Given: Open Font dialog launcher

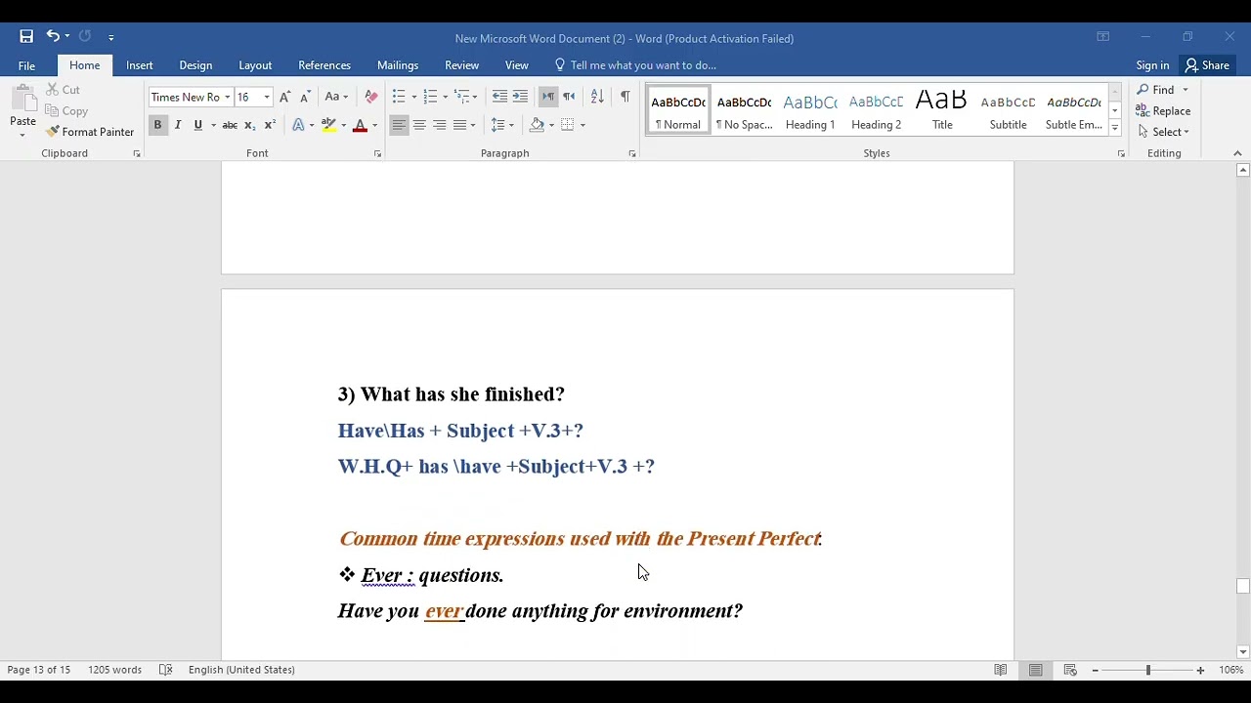Looking at the screenshot, I should click(x=377, y=154).
